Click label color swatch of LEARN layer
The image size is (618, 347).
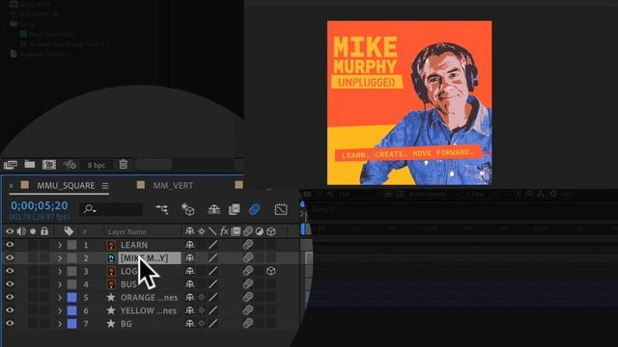pos(71,245)
